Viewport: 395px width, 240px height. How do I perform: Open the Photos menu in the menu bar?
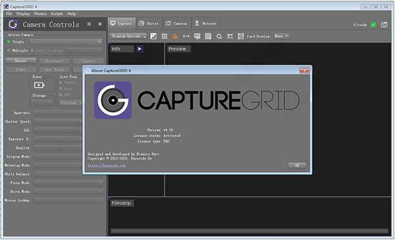coord(40,14)
